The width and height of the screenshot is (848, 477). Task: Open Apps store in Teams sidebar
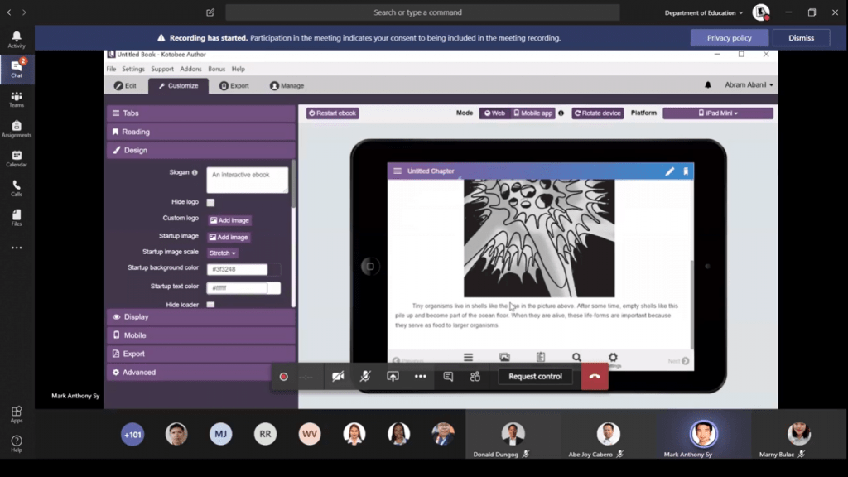point(17,414)
